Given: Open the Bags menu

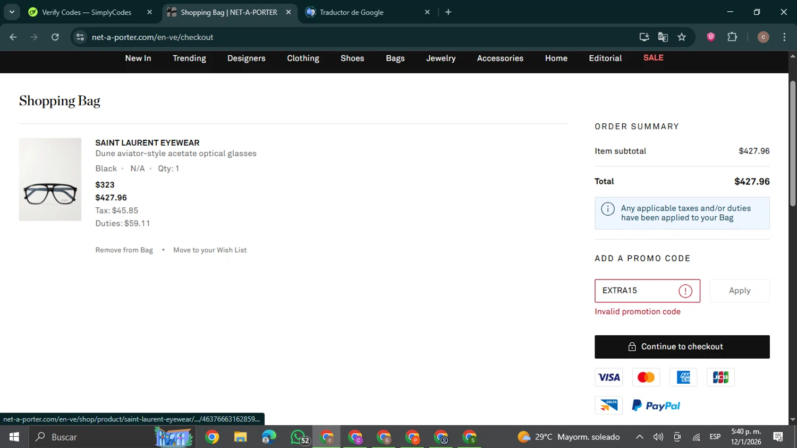Looking at the screenshot, I should tap(395, 58).
